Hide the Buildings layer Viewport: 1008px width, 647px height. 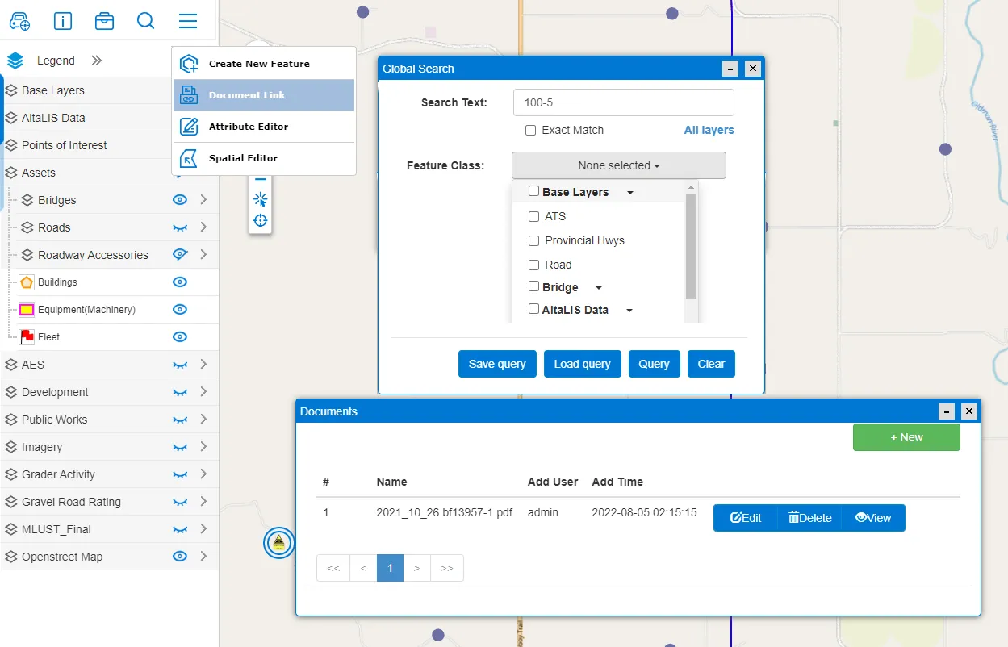(180, 282)
